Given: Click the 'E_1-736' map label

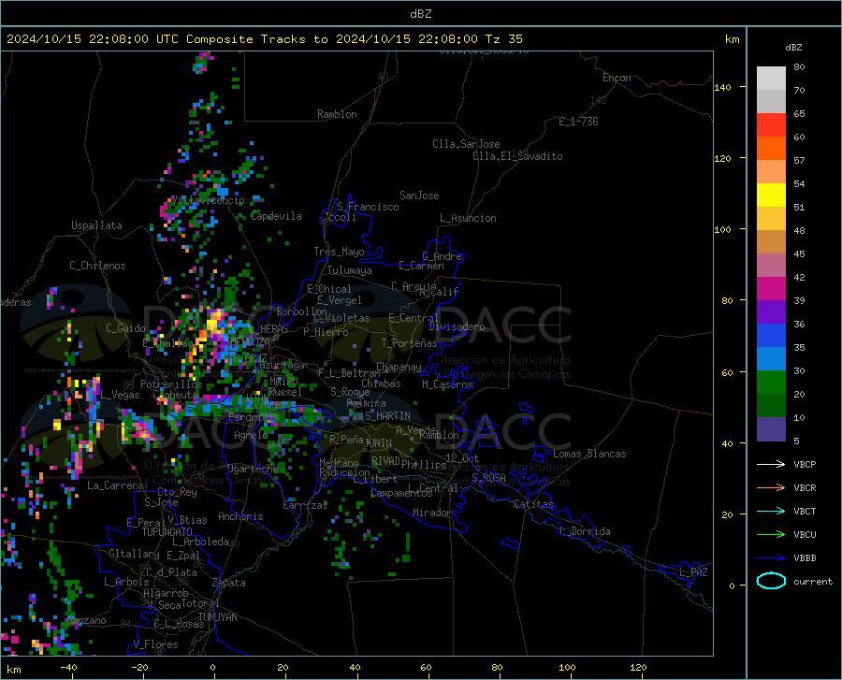Looking at the screenshot, I should [x=578, y=122].
